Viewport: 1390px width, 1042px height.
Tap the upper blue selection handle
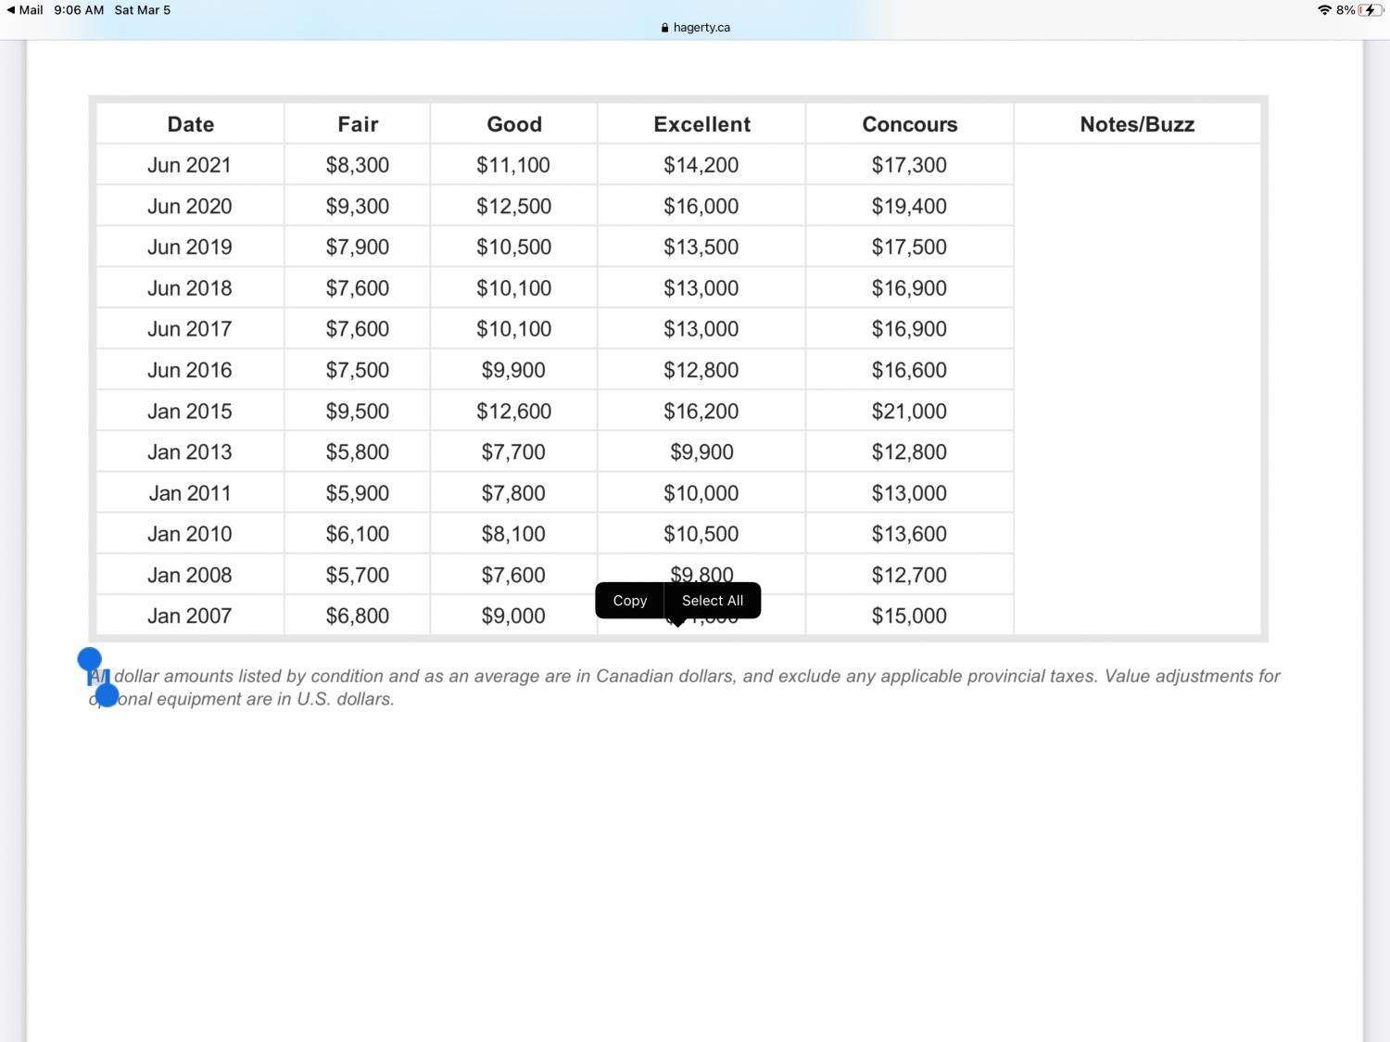point(89,659)
